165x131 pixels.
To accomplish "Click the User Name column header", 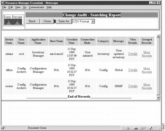I will (x=21, y=41).
